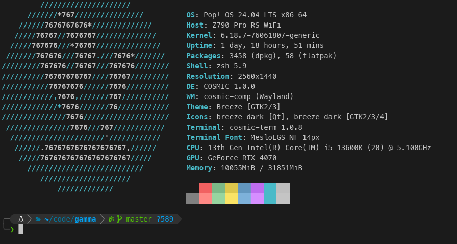Click the path text '~/code/gamma' in the prompt
Image resolution: width=457 pixels, height=244 pixels.
(70, 219)
